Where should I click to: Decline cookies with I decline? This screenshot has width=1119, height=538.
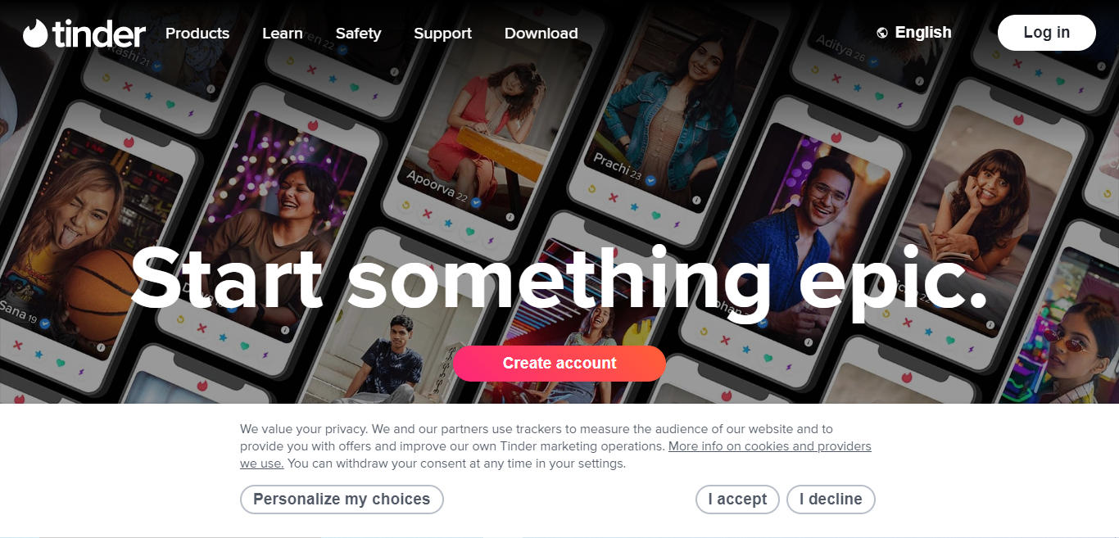click(x=831, y=500)
